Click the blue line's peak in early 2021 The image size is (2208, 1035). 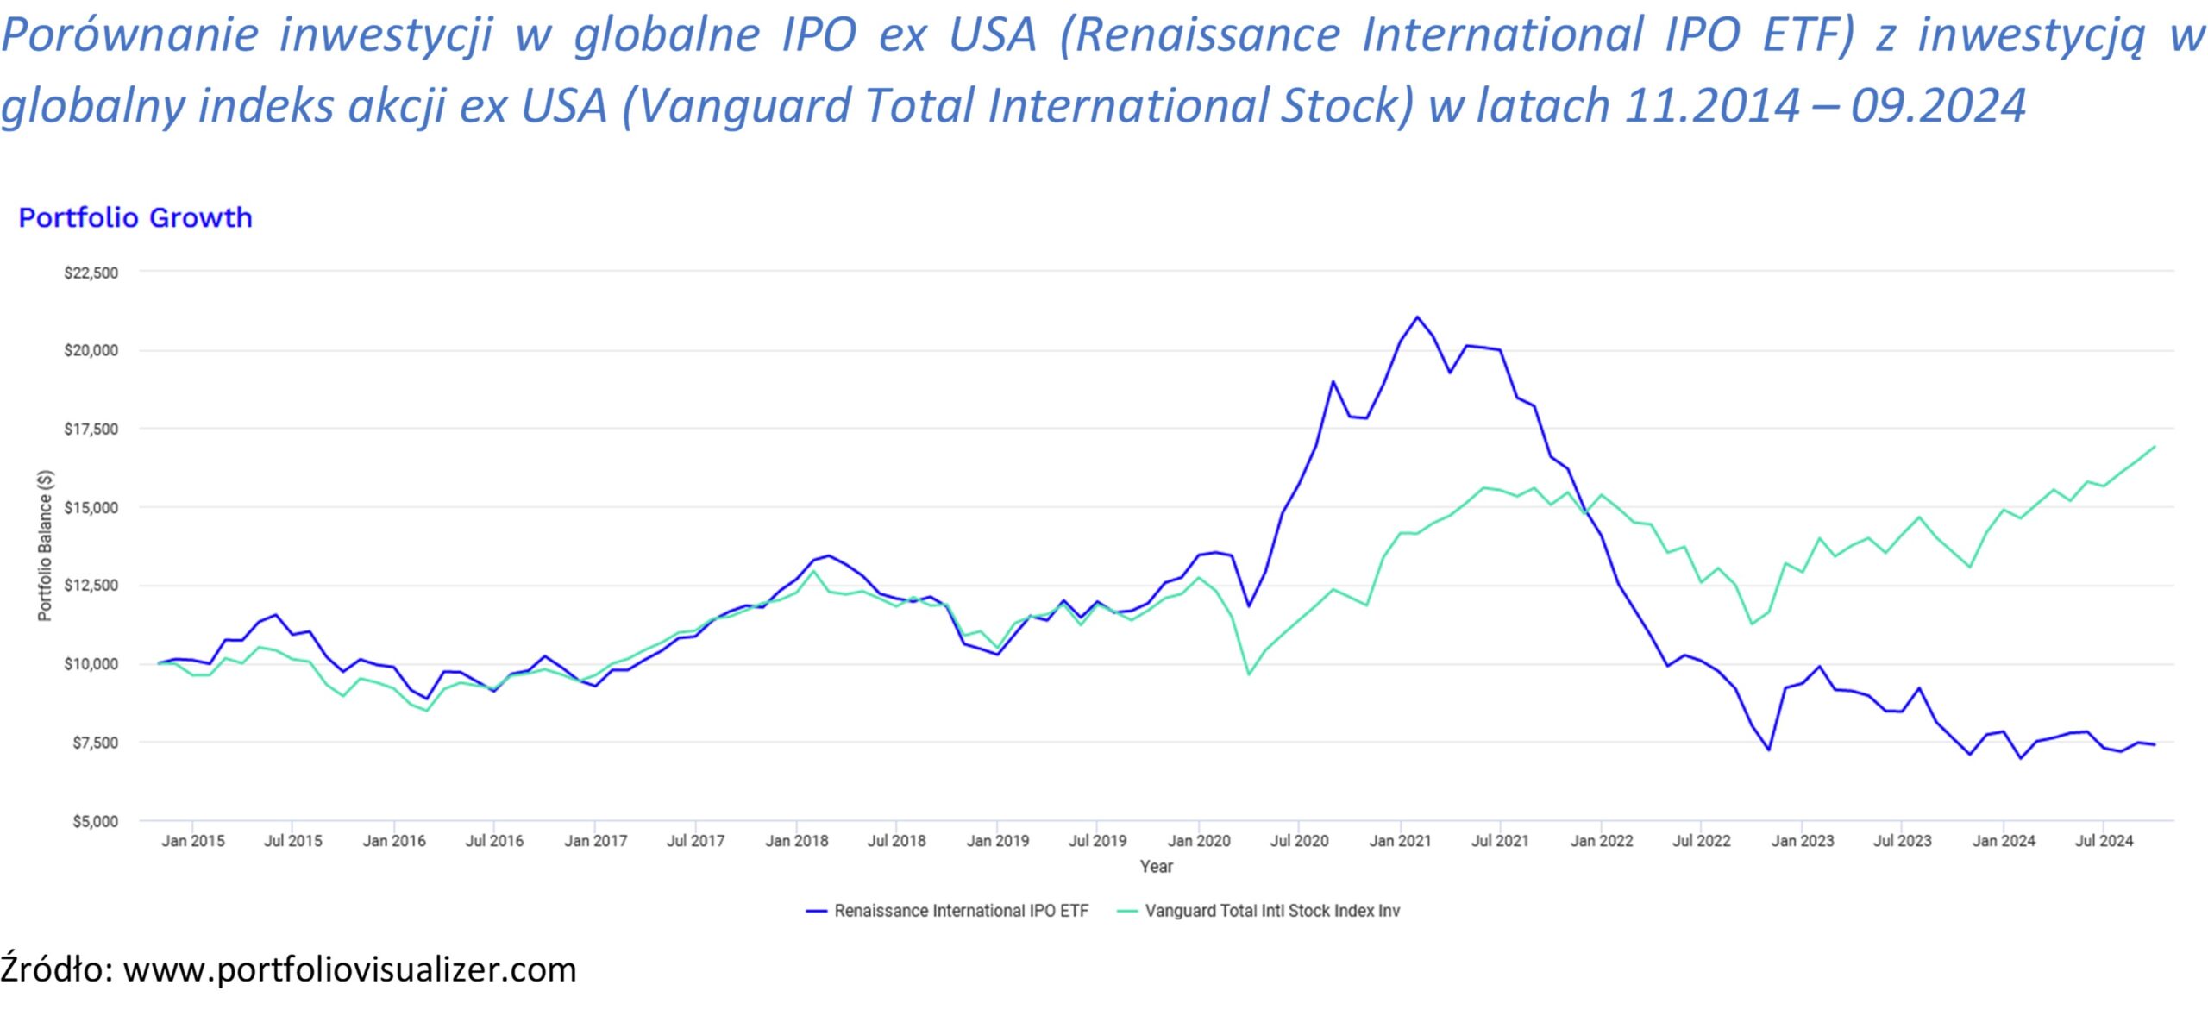point(1416,317)
